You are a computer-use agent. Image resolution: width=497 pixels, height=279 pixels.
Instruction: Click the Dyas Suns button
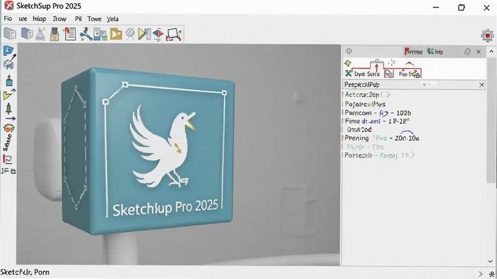pyautogui.click(x=367, y=74)
